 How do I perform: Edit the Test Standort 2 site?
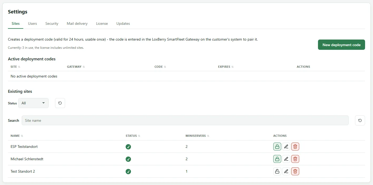click(x=286, y=171)
